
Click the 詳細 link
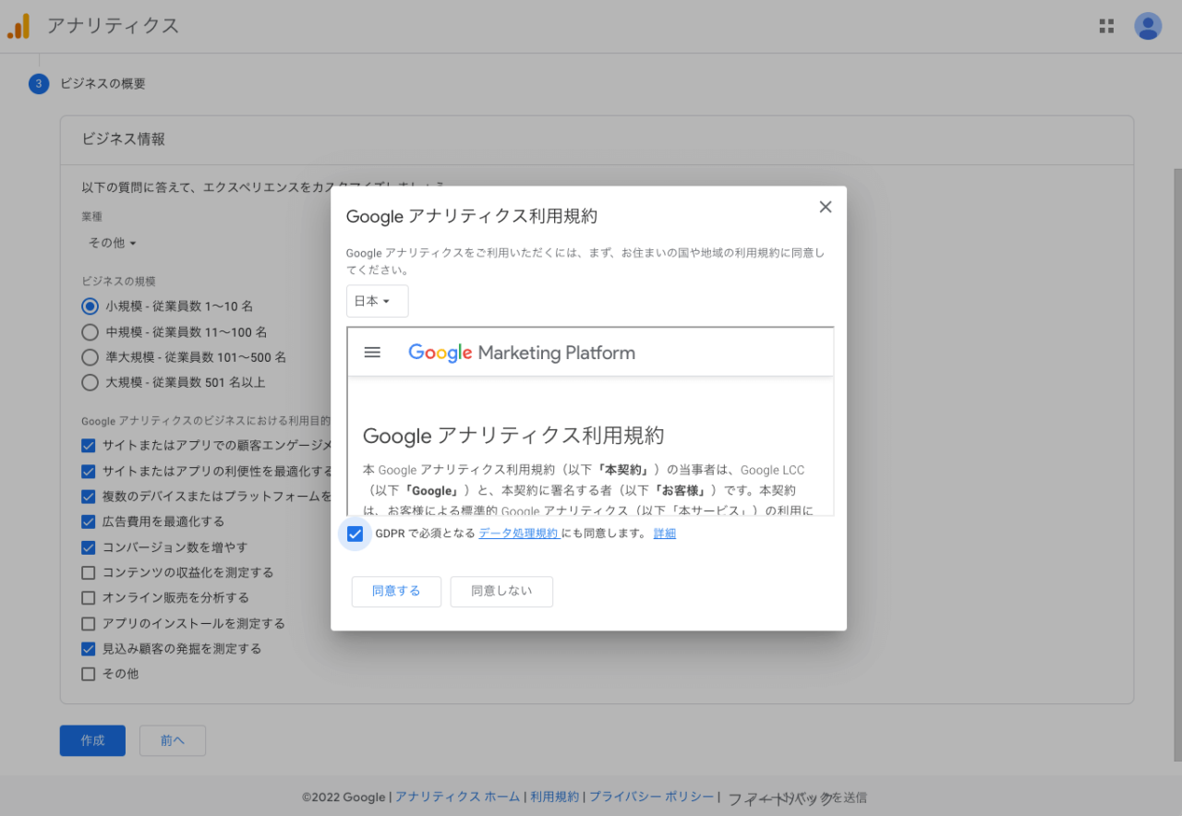[x=664, y=534]
